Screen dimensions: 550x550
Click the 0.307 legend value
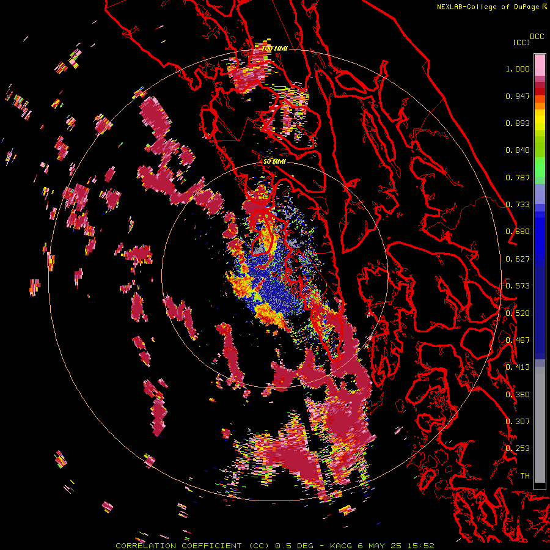(518, 422)
